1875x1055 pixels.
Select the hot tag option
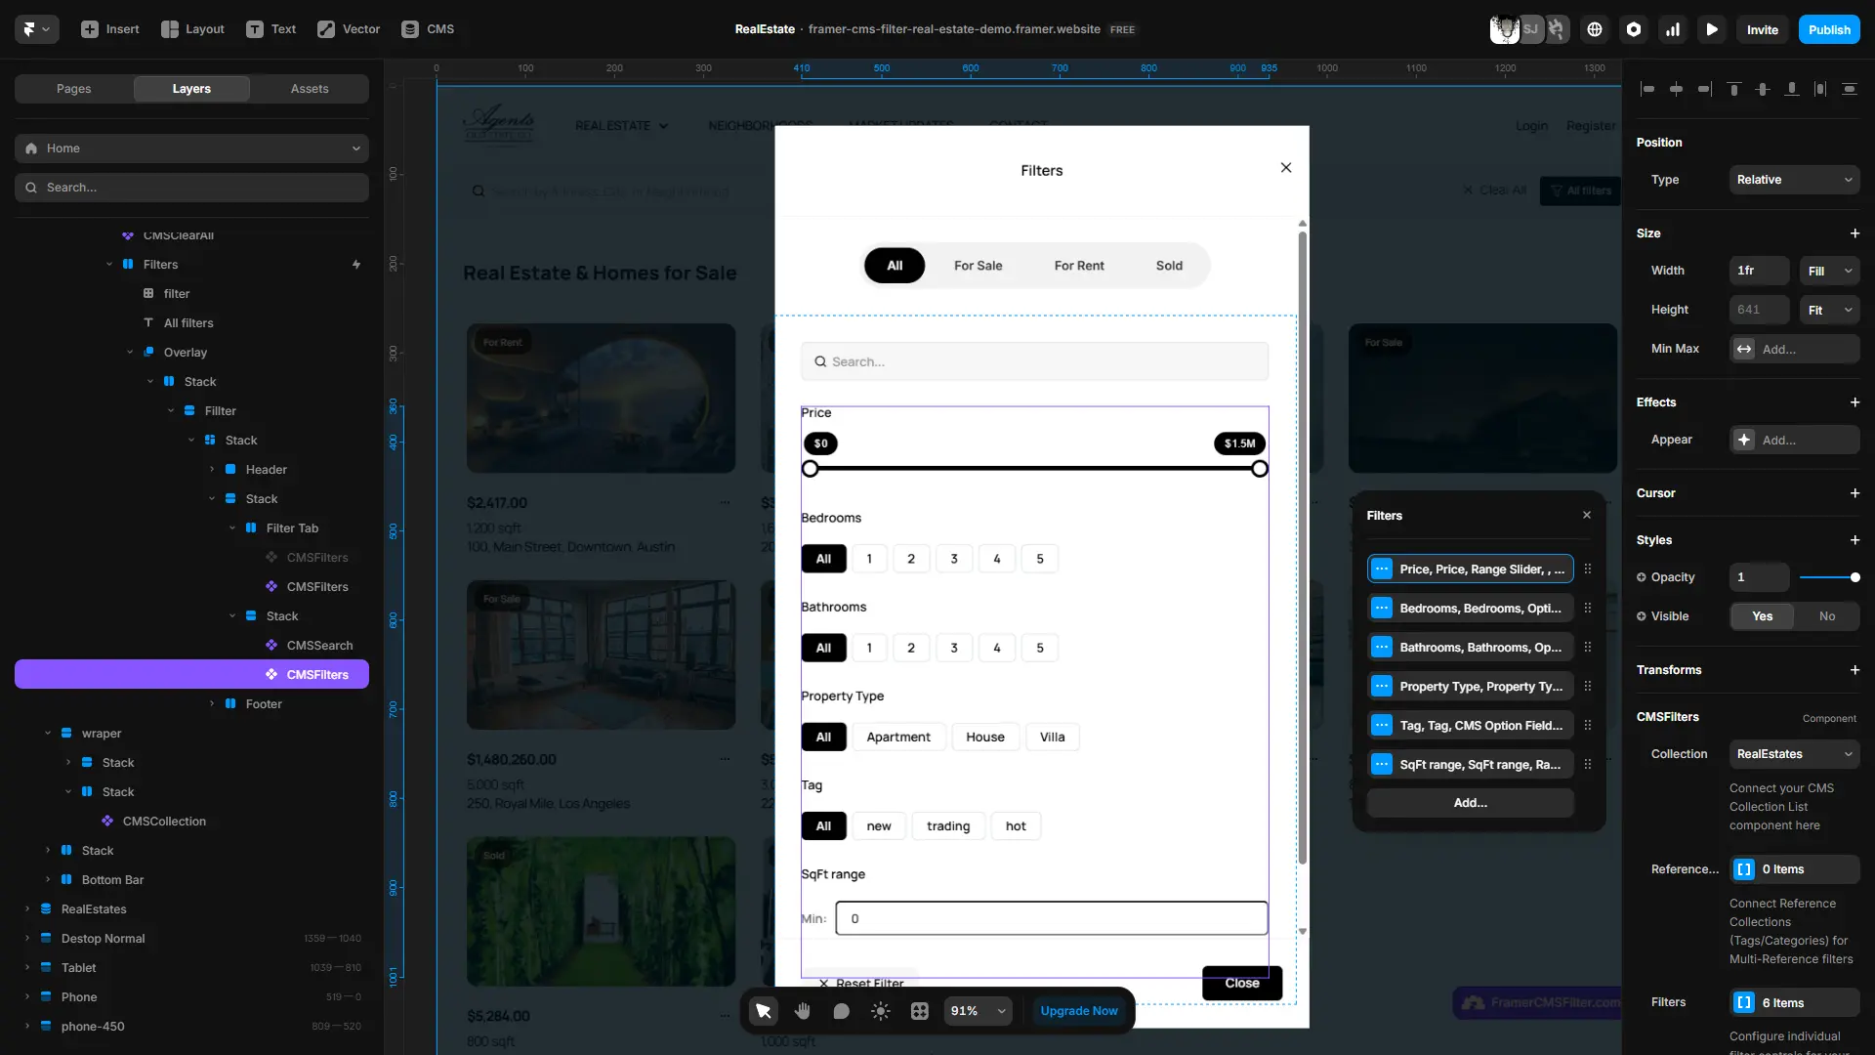[x=1016, y=826]
